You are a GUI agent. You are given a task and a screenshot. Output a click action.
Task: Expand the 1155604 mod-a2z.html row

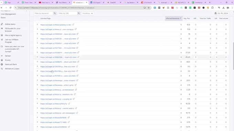[x=37, y=43]
